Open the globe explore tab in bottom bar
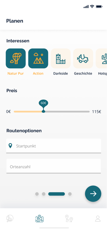Viewport: 107px width, 231px height. coord(10,218)
